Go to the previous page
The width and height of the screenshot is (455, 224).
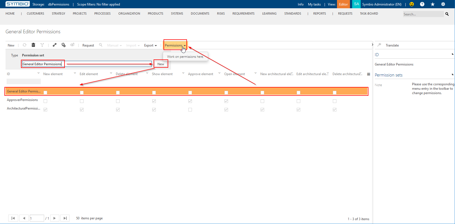[x=24, y=218]
